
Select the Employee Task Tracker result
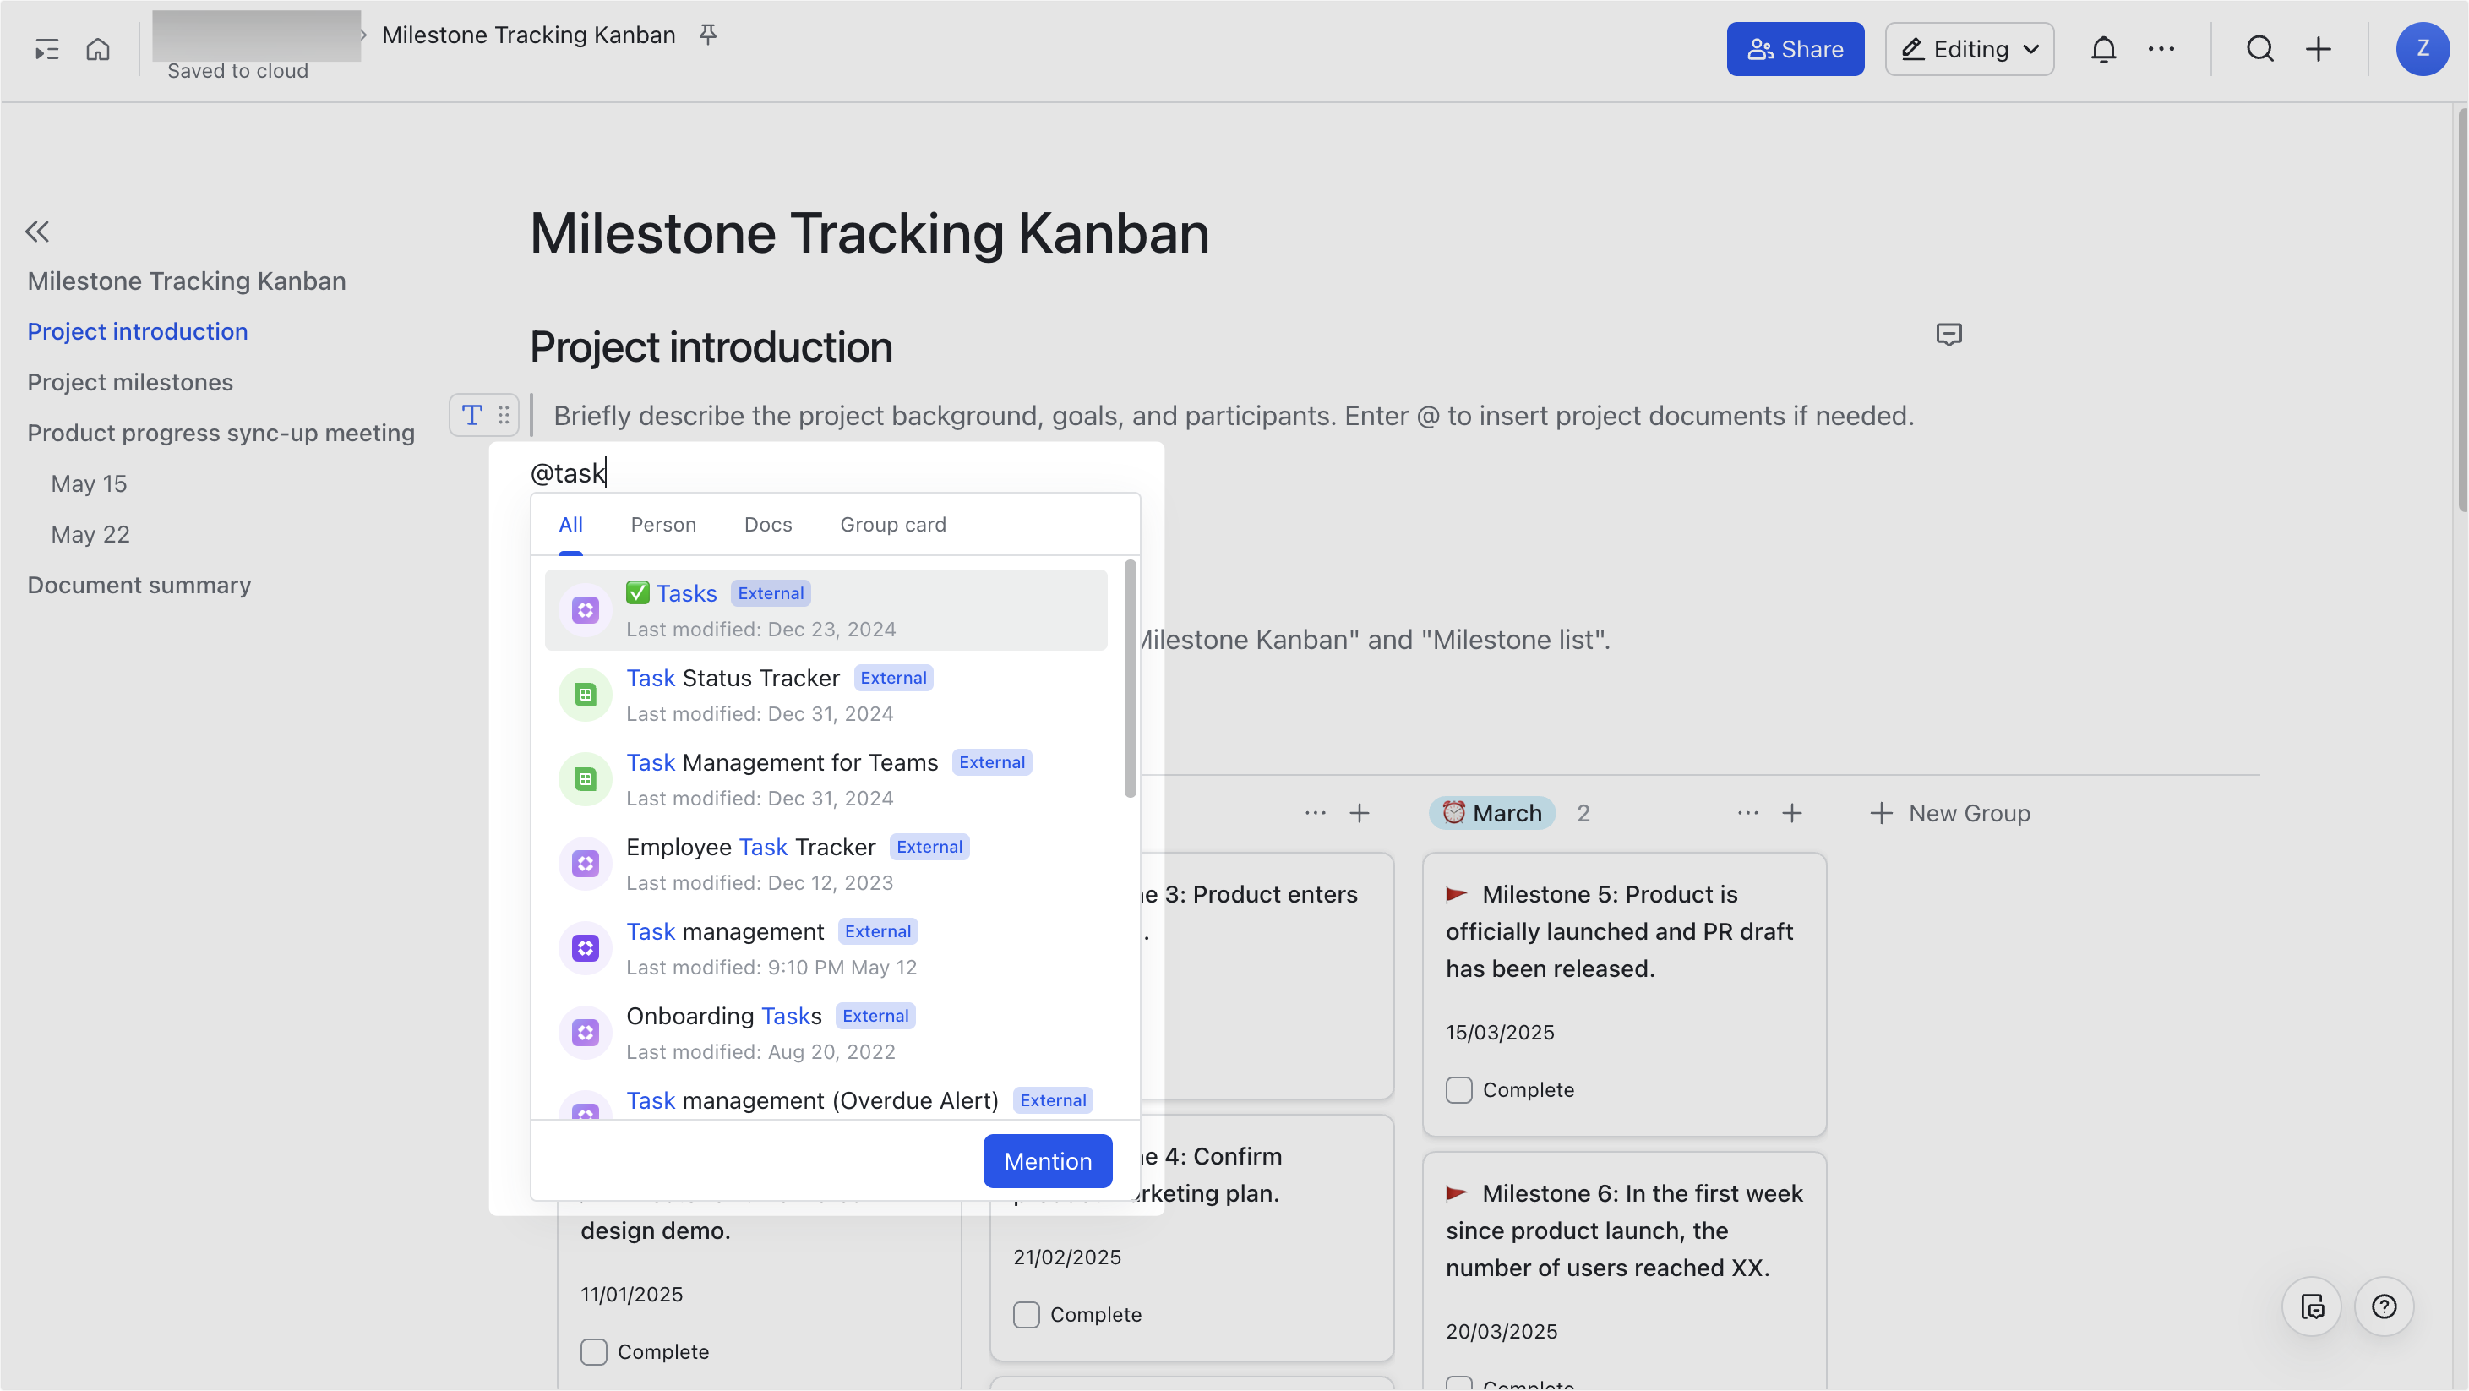826,864
